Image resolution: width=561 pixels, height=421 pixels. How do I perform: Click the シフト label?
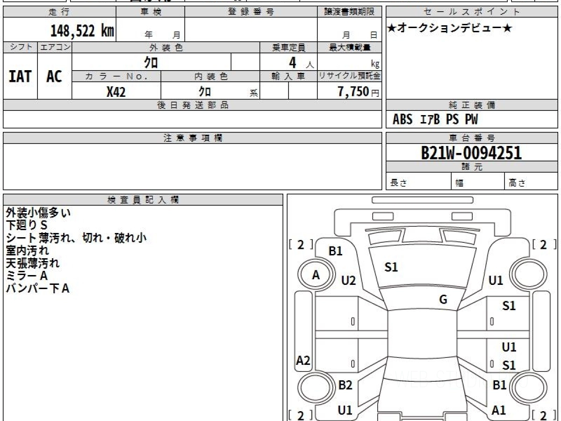click(21, 47)
